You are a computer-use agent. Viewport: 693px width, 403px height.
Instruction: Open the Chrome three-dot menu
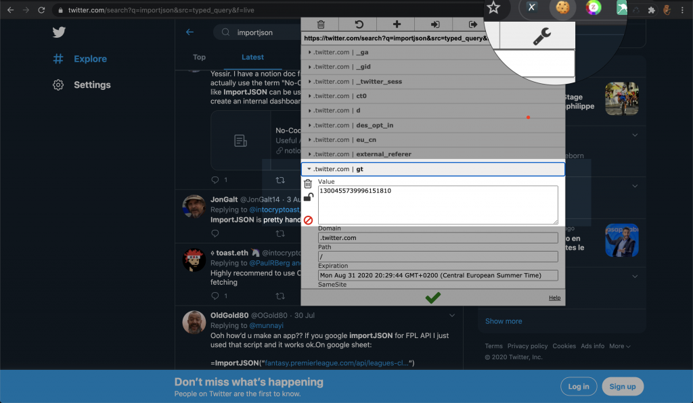tap(682, 9)
